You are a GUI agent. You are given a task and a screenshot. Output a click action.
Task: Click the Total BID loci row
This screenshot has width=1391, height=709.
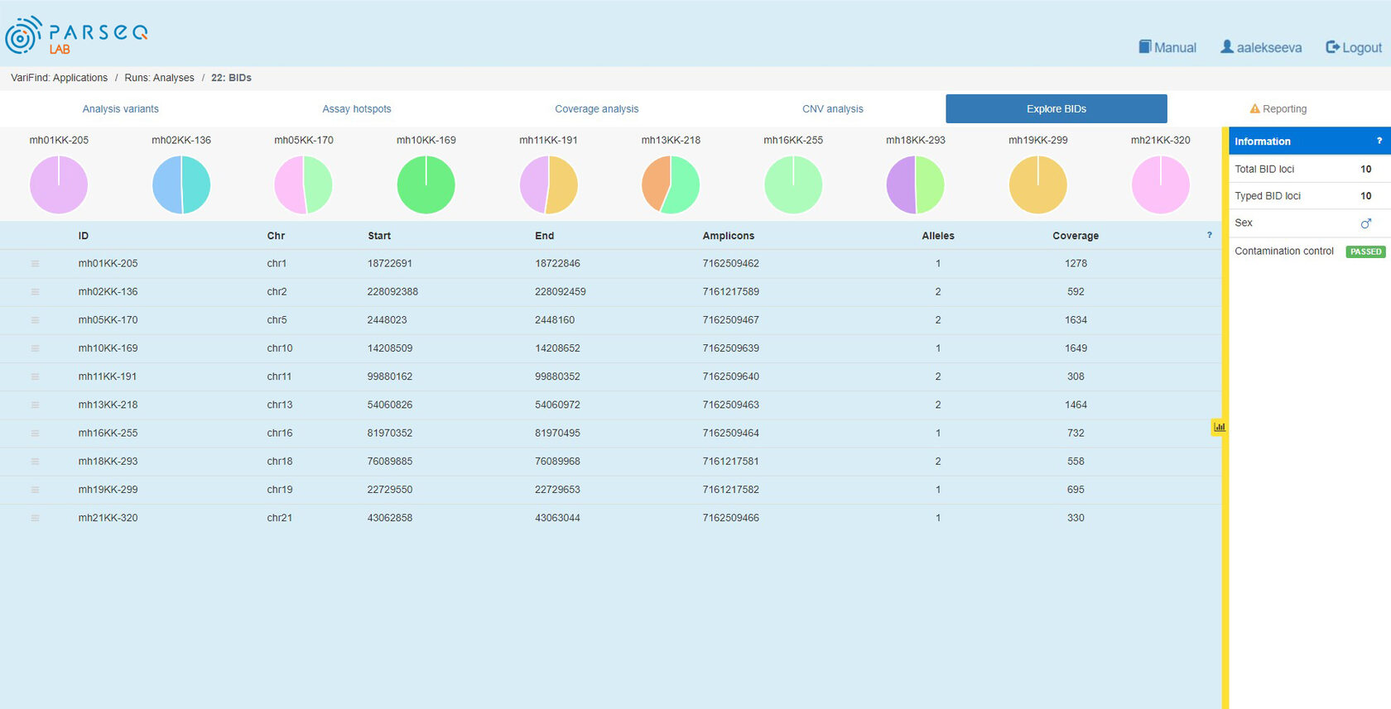pyautogui.click(x=1310, y=169)
